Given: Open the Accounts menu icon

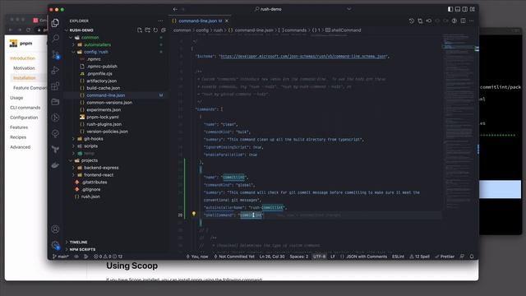Looking at the screenshot, I should 55,229.
